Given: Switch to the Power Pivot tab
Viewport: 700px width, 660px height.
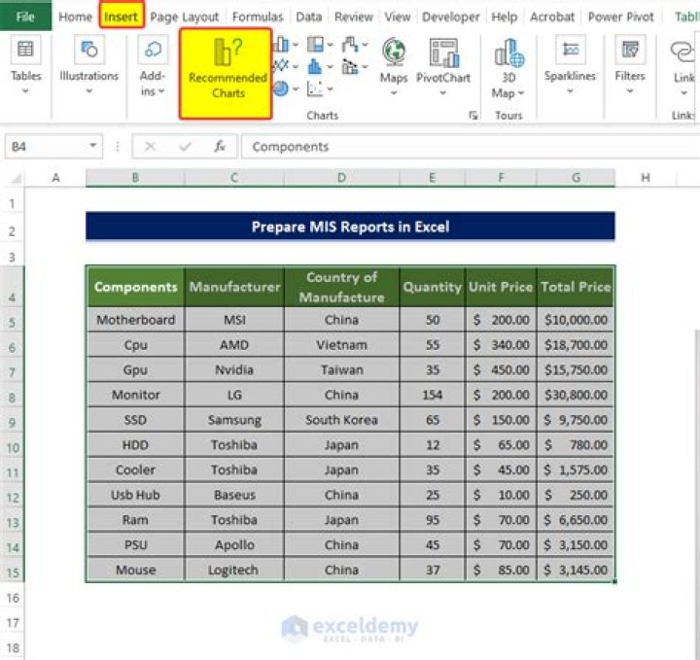Looking at the screenshot, I should (620, 17).
